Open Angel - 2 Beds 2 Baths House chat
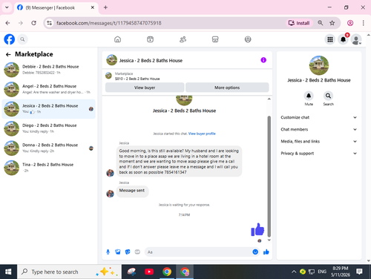371x279 pixels. tap(49, 89)
